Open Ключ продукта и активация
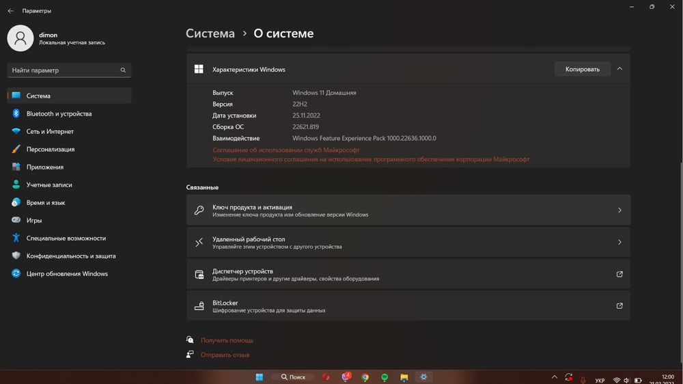Viewport: 683px width, 384px height. point(408,210)
